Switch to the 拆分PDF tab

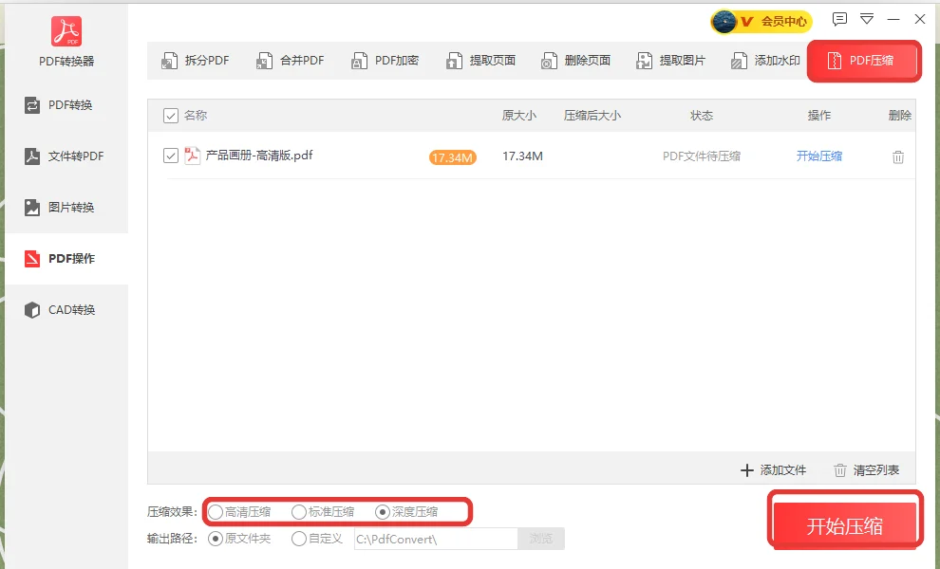tap(196, 61)
